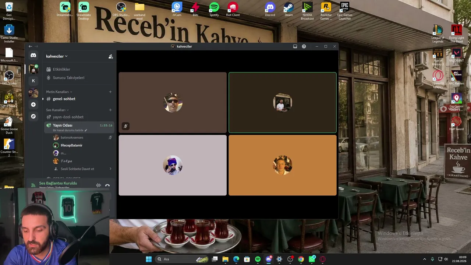
Task: Open Ses Bağlantısı Kuruldu connection details
Action: (58, 183)
